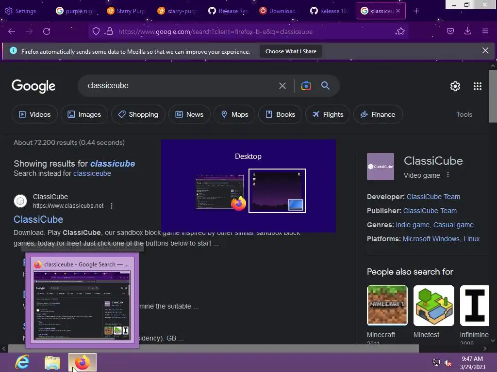Open the search Tools options
Viewport: 497px width, 372px height.
(464, 114)
